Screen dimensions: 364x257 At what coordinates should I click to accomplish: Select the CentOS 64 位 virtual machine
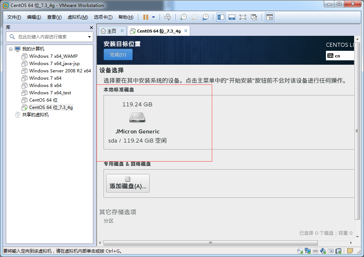coord(44,100)
